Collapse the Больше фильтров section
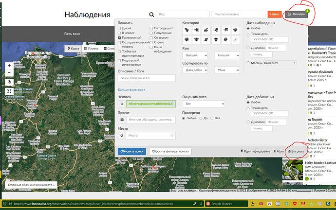The height and width of the screenshot is (210, 336). (131, 90)
